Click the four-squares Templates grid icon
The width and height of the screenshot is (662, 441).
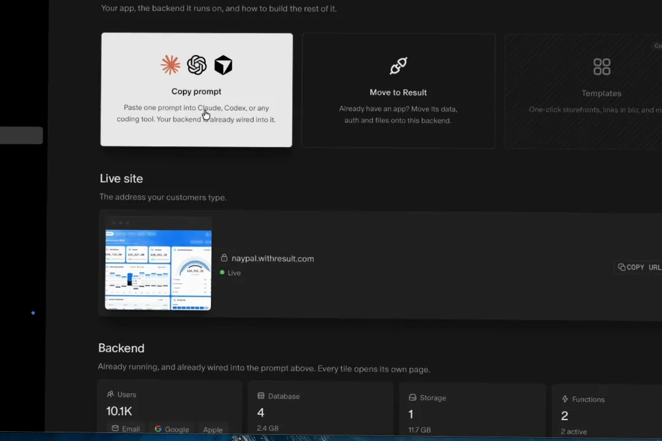coord(602,67)
